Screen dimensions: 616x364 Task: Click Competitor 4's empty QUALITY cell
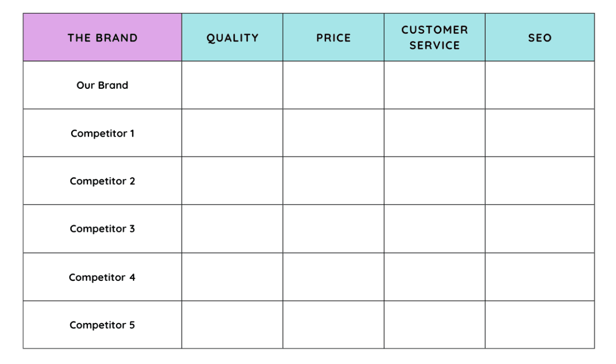(x=232, y=277)
